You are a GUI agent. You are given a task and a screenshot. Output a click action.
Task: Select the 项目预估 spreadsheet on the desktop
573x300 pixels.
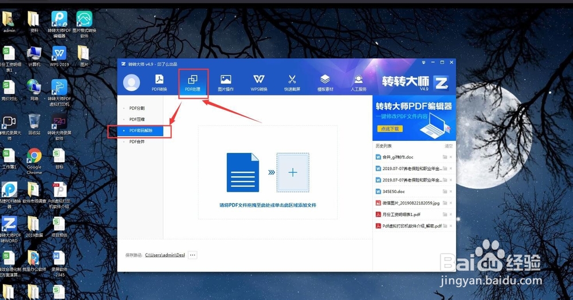click(x=59, y=227)
